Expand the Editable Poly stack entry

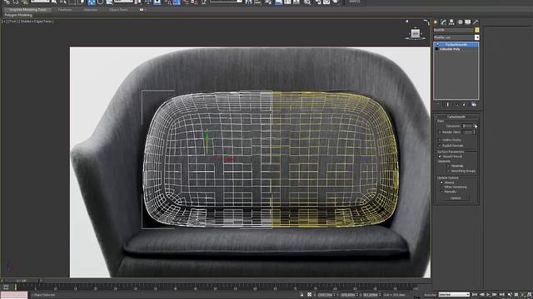[437, 49]
